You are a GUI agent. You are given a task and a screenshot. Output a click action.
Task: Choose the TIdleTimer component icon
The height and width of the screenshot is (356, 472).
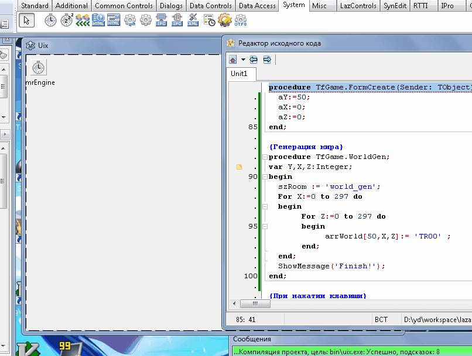coord(67,20)
